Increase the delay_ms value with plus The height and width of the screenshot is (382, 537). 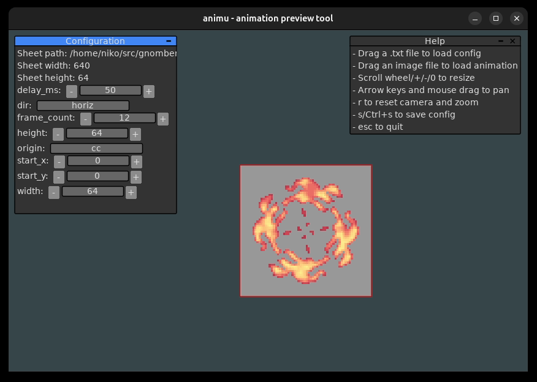point(147,90)
